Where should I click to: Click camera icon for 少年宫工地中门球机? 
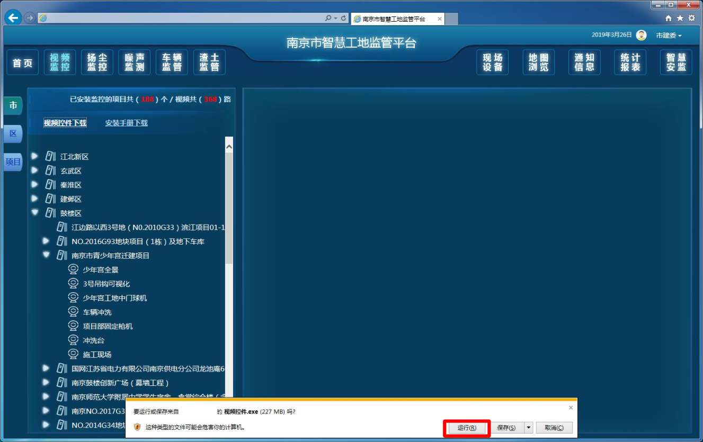point(73,297)
